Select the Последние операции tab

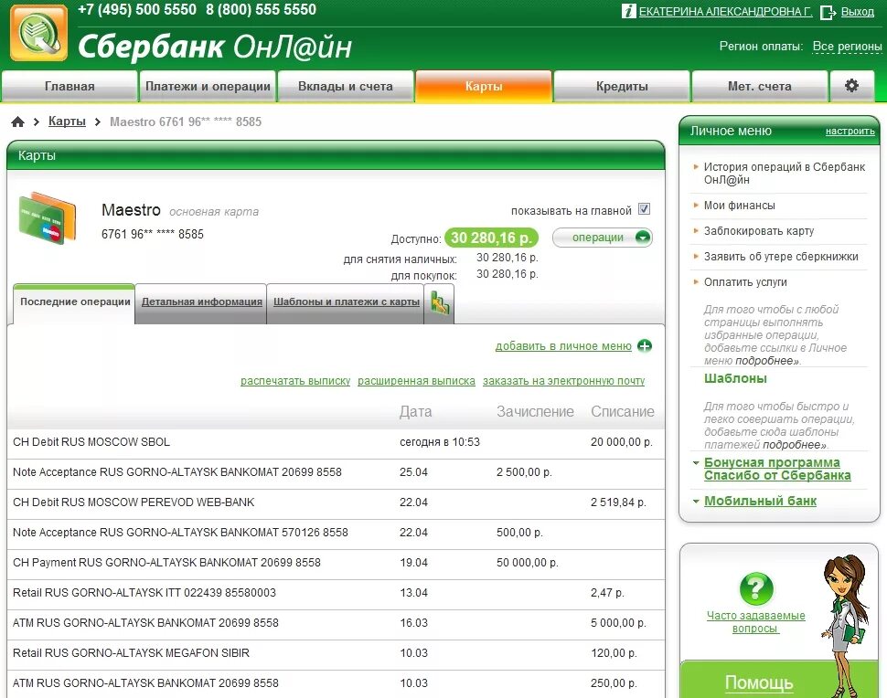[75, 301]
